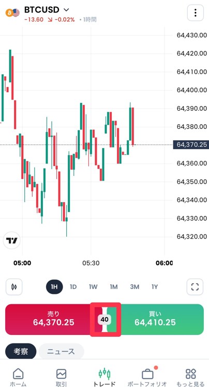This screenshot has height=387, width=209.
Task: Open もっと見る more menu
Action: (191, 377)
